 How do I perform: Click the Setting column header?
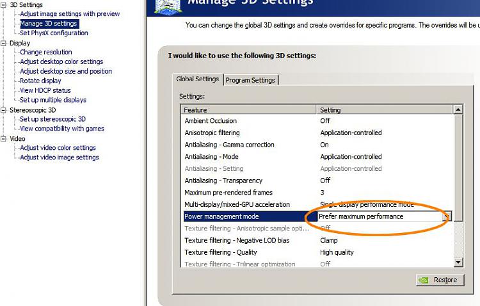click(384, 109)
